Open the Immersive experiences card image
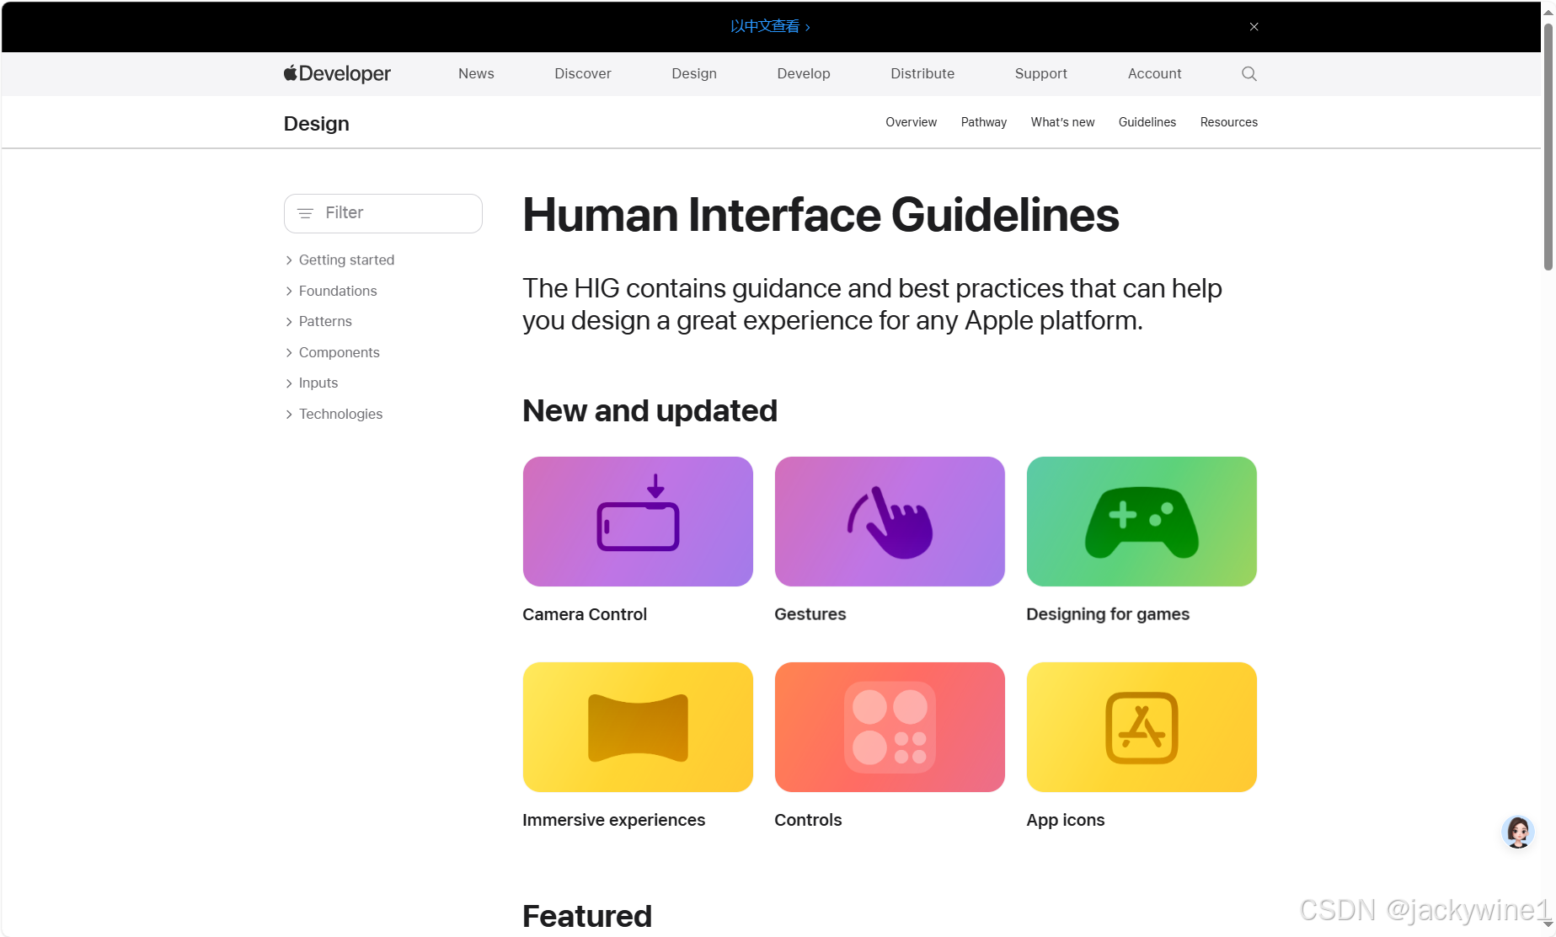This screenshot has width=1556, height=937. (x=638, y=727)
